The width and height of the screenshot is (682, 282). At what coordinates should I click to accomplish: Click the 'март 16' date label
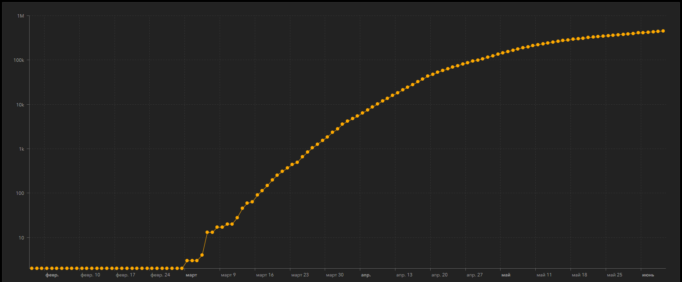click(265, 275)
